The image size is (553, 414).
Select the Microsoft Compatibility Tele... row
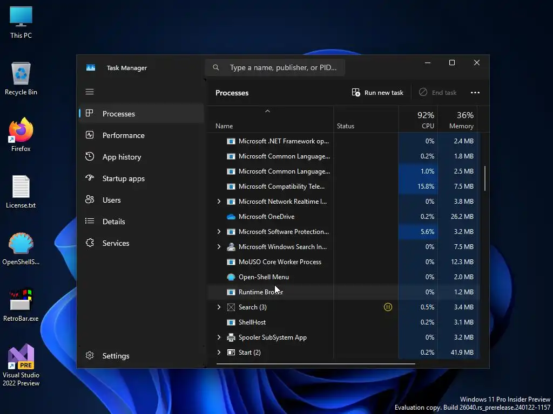click(343, 187)
